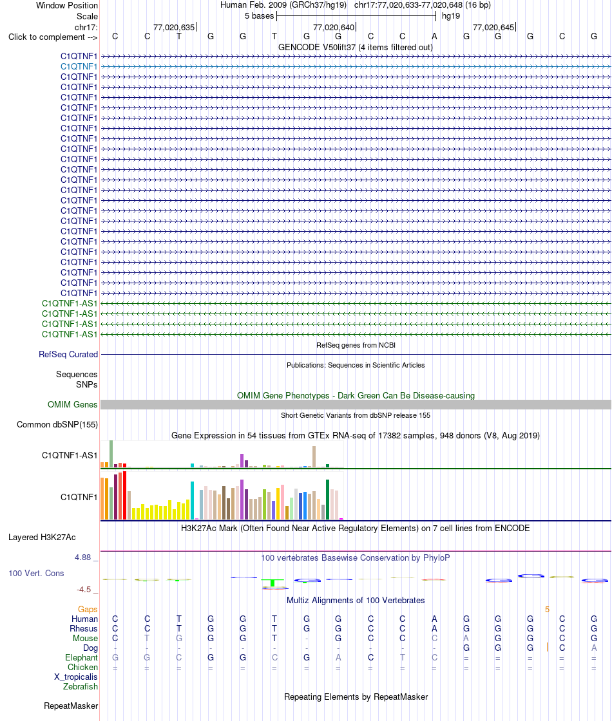Click the 77,020,635 ruler coordinate
This screenshot has height=721, width=612.
pyautogui.click(x=174, y=28)
